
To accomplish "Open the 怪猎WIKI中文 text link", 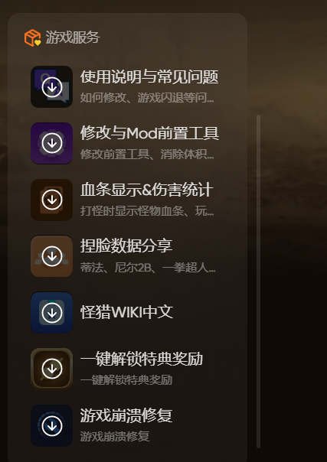I will coord(127,313).
